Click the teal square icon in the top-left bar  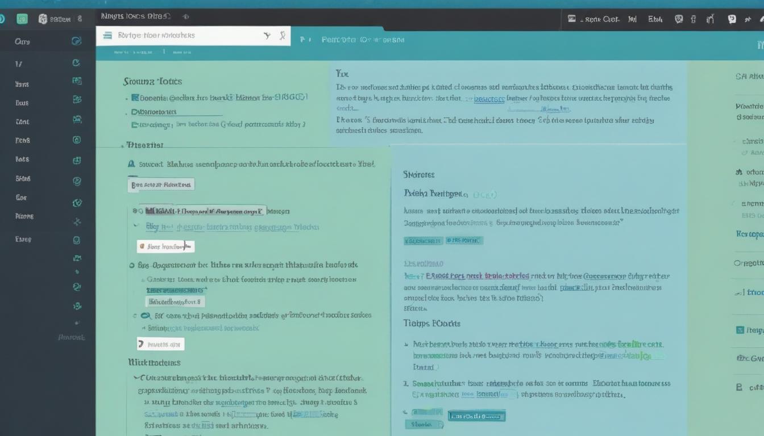pyautogui.click(x=22, y=19)
